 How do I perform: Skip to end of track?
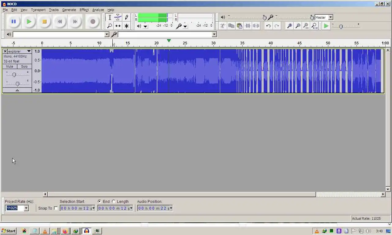tap(75, 21)
